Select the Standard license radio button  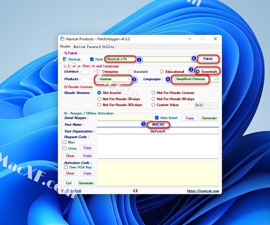[130, 72]
